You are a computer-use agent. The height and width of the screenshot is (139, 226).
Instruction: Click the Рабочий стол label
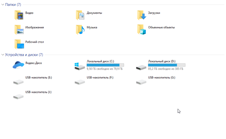pyautogui.click(x=34, y=42)
